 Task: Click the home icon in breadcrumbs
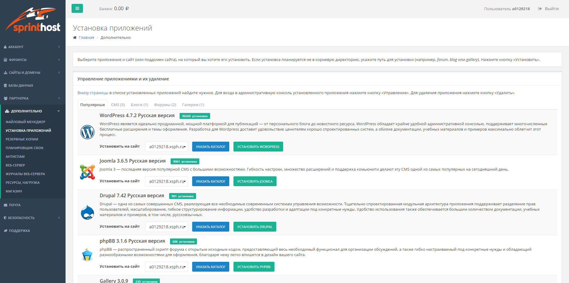click(x=75, y=37)
